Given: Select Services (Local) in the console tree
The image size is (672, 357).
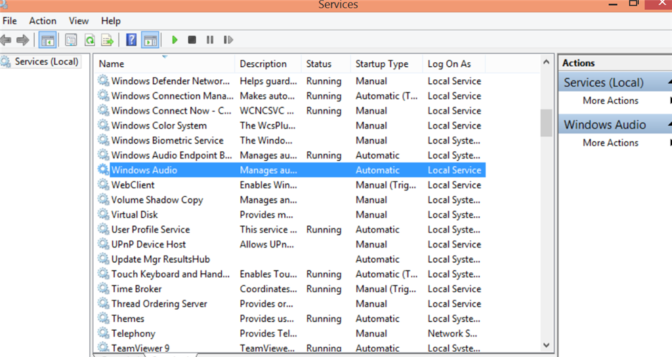Looking at the screenshot, I should point(47,62).
